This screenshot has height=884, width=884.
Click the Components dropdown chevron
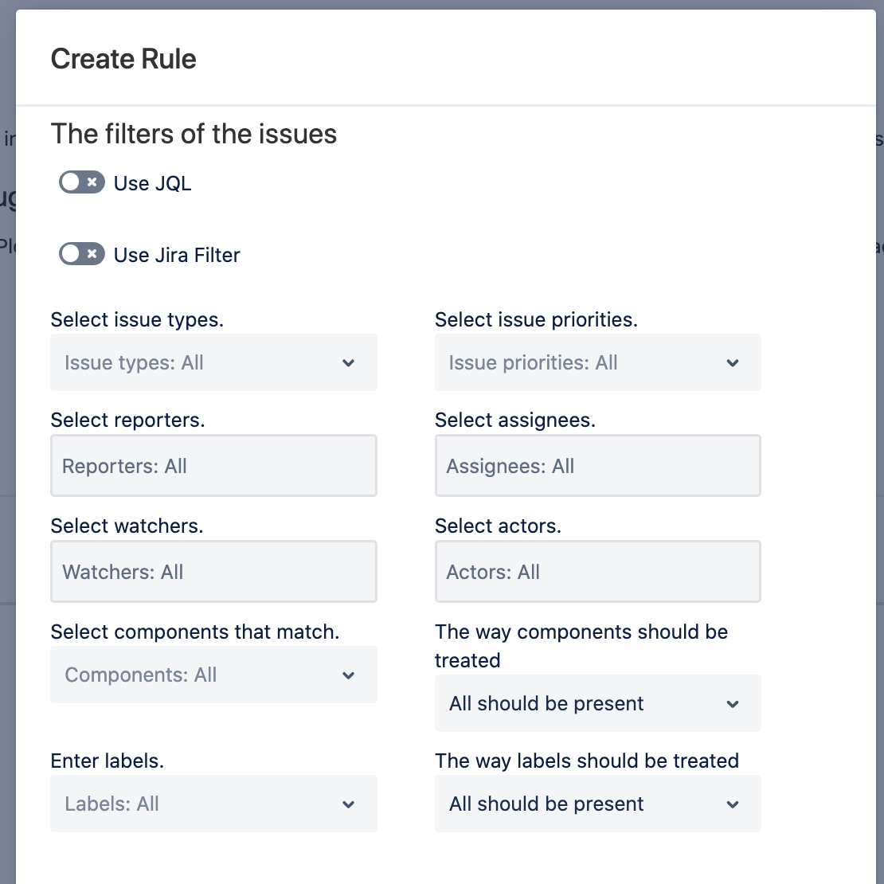[x=348, y=675]
